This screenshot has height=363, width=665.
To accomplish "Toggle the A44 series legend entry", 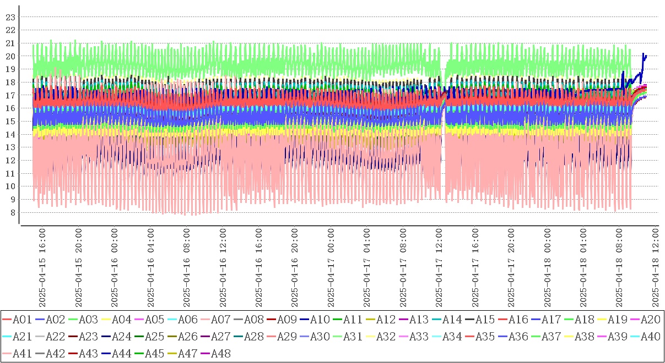I will coord(121,354).
